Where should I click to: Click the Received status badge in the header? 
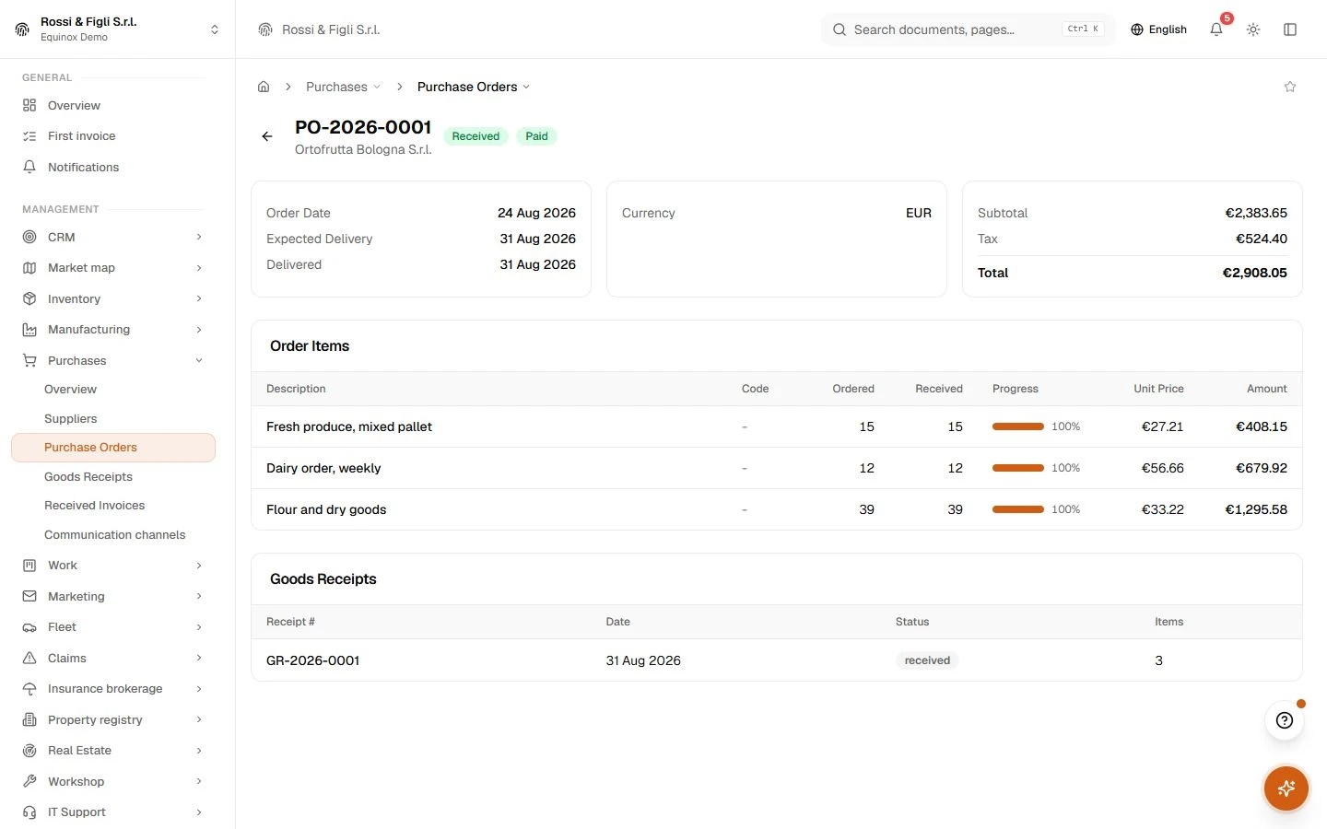tap(476, 136)
